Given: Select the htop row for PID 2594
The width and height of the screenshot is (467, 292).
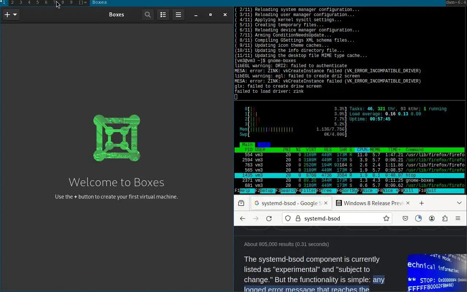Looking at the screenshot, I should [x=350, y=160].
